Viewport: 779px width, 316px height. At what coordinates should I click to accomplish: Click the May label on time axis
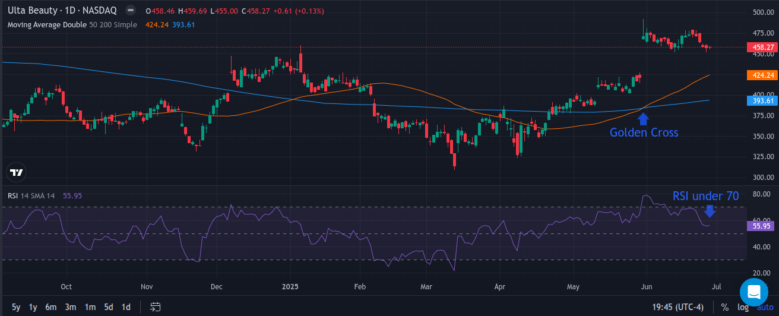(x=573, y=286)
